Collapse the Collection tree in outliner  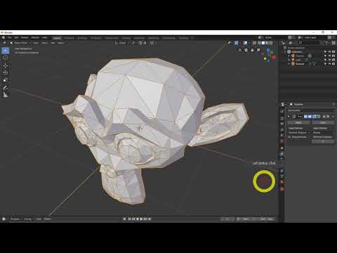point(284,52)
